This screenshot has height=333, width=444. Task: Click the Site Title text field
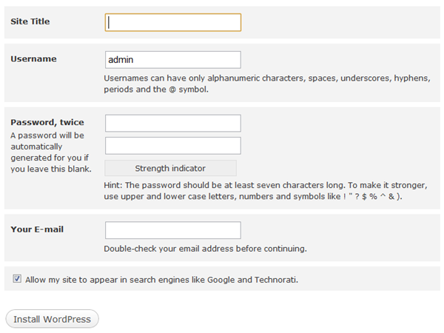(x=172, y=22)
